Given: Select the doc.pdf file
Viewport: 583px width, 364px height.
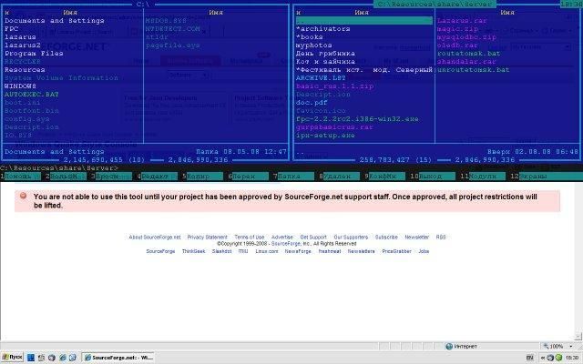Looking at the screenshot, I should point(312,103).
